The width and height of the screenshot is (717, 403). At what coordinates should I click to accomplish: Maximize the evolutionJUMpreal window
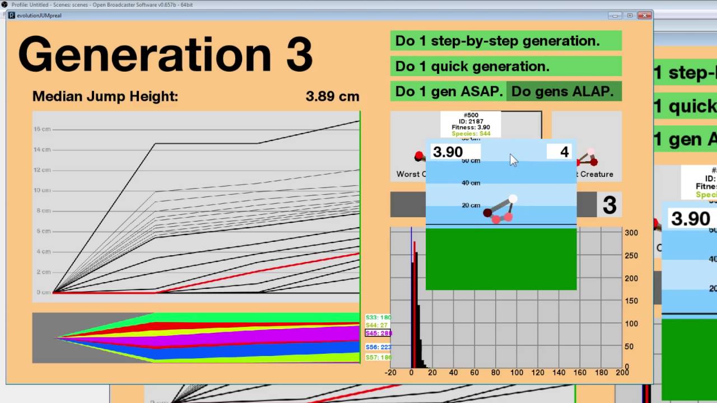630,15
